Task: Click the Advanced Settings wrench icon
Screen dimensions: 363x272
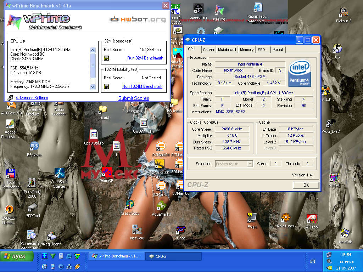Action: click(10, 98)
